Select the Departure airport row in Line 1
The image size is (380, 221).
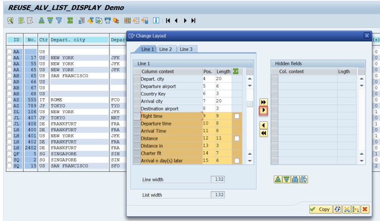[x=137, y=86]
